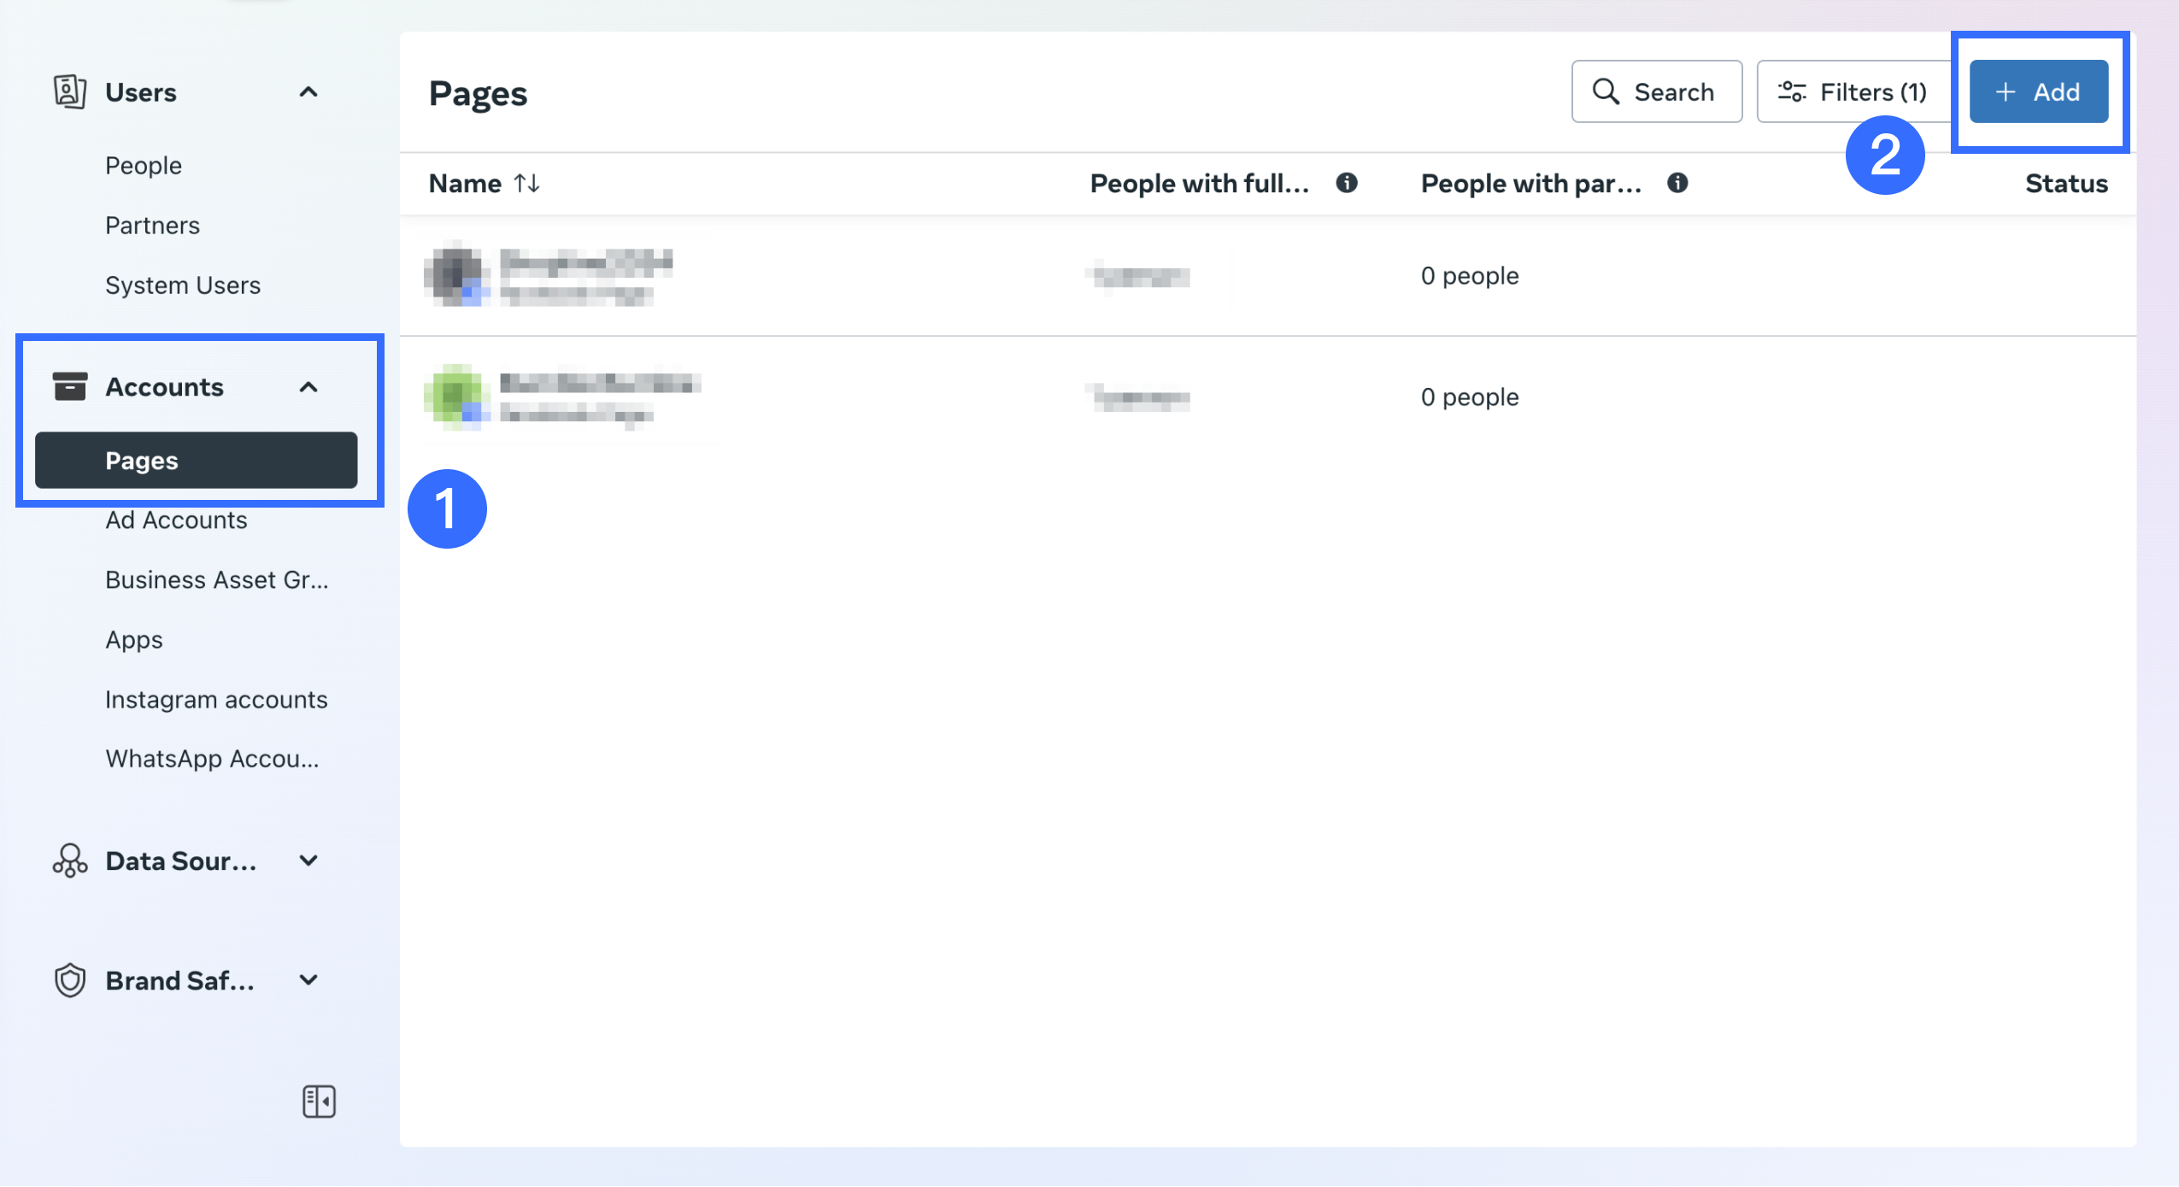Click the Search button
This screenshot has height=1187, width=2179.
[1656, 91]
